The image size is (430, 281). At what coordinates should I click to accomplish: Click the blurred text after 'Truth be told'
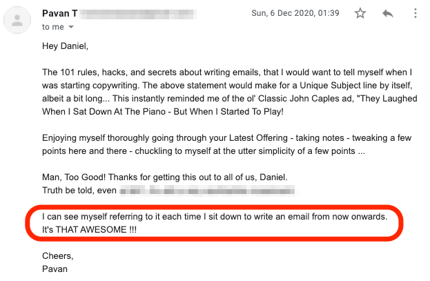207,190
